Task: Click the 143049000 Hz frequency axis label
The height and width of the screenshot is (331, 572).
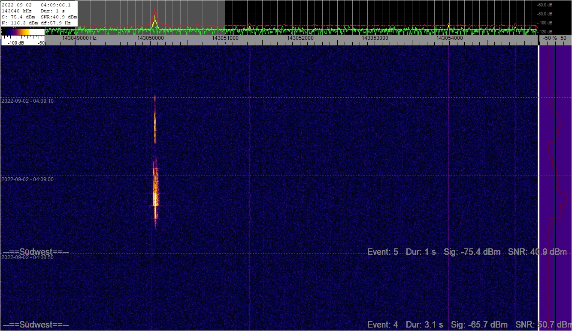Action: [x=79, y=38]
